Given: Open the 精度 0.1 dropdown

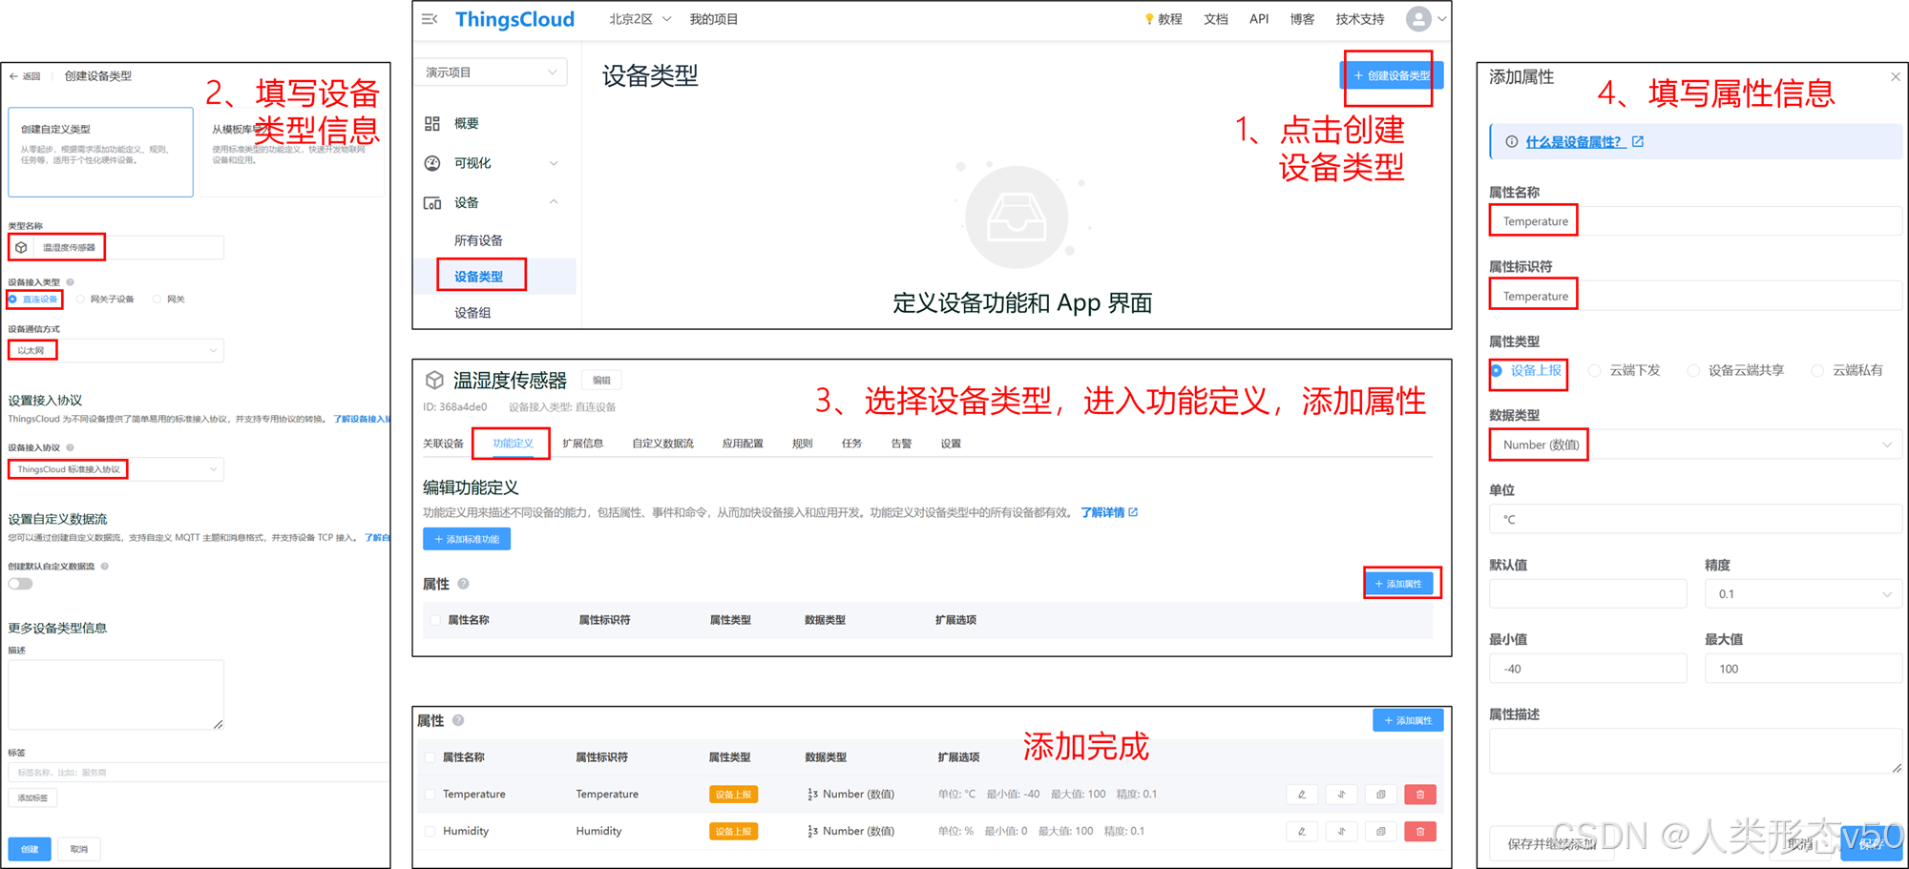Looking at the screenshot, I should 1803,594.
